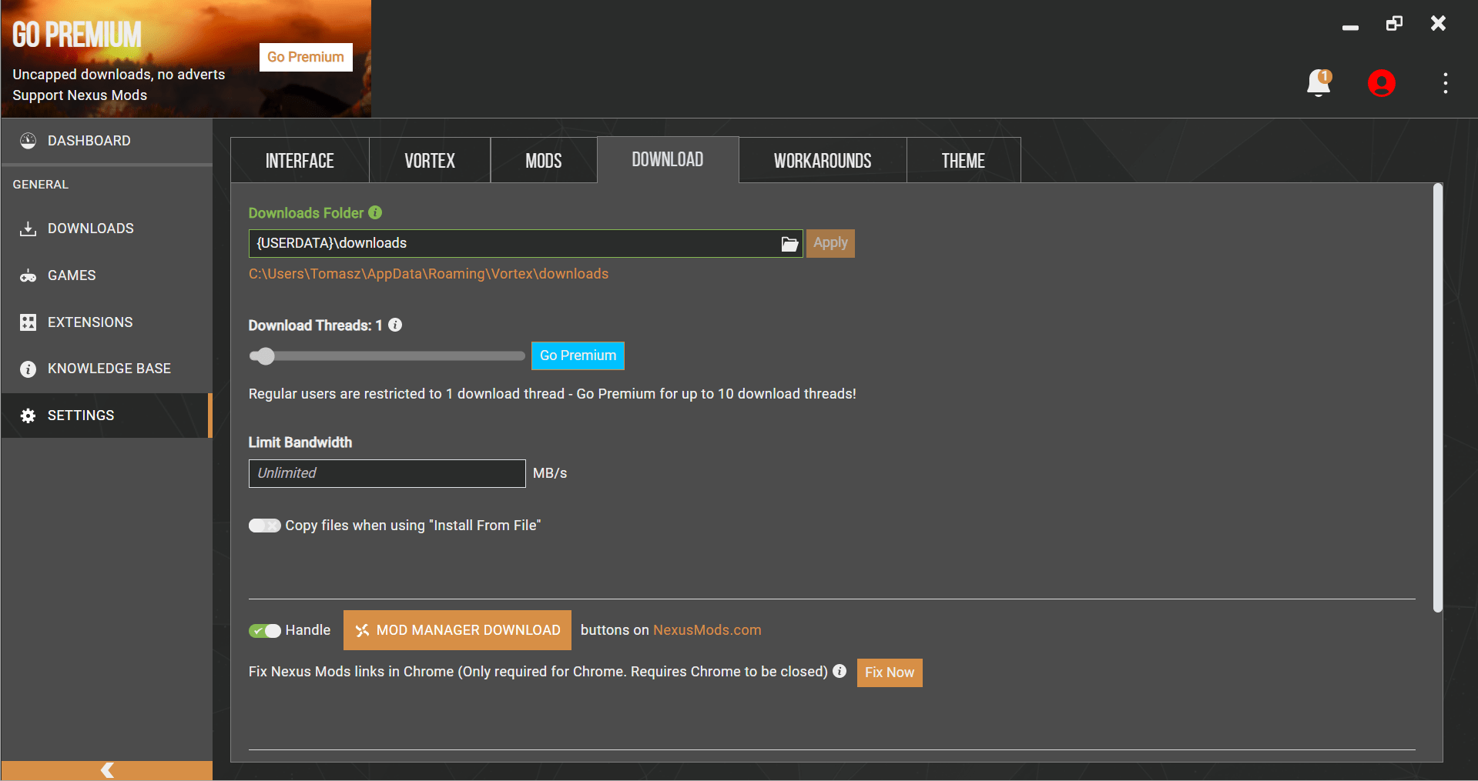Open the notifications bell
Viewport: 1478px width, 781px height.
(x=1319, y=83)
